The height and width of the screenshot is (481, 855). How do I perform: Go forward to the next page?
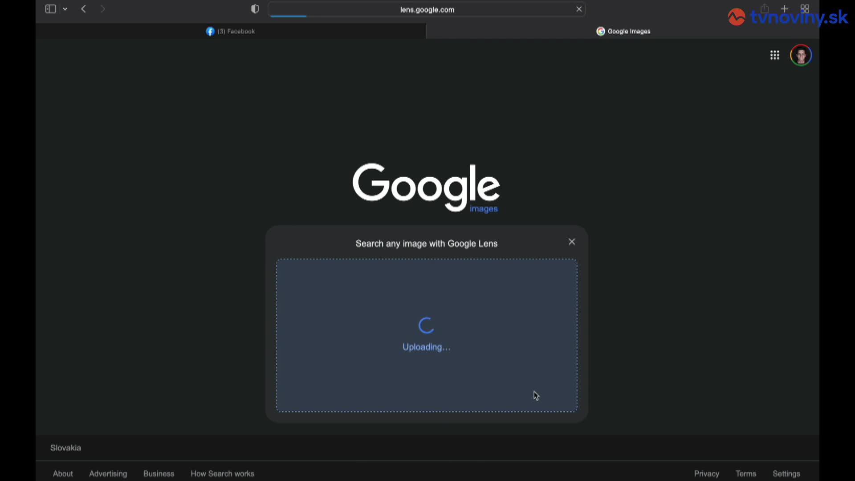pos(103,9)
